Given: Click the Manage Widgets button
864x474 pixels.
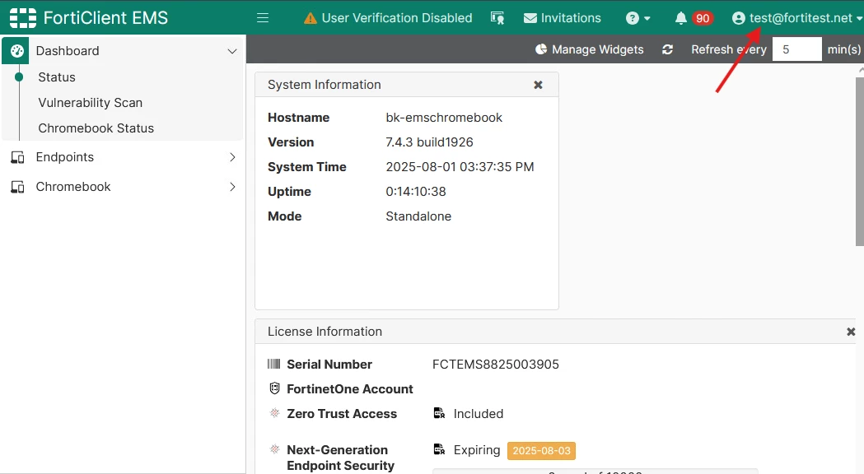Looking at the screenshot, I should coord(590,49).
